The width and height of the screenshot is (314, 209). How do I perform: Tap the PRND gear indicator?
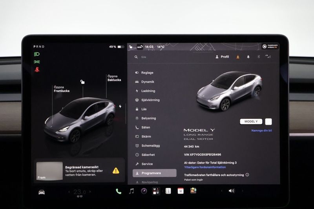[x=39, y=47]
